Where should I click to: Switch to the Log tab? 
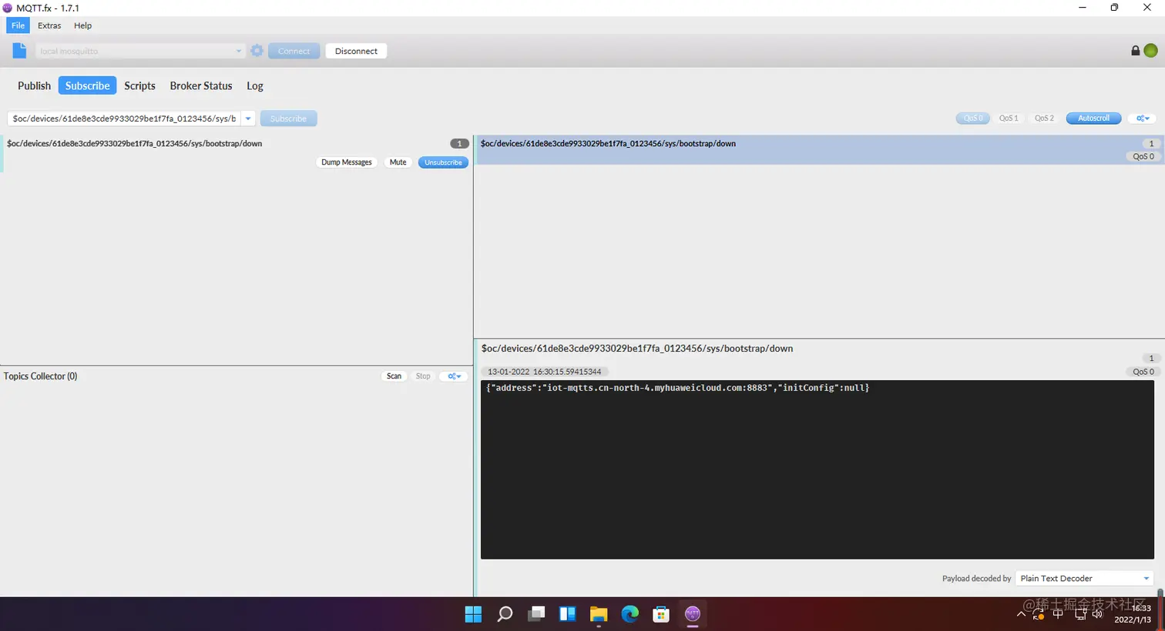point(254,85)
